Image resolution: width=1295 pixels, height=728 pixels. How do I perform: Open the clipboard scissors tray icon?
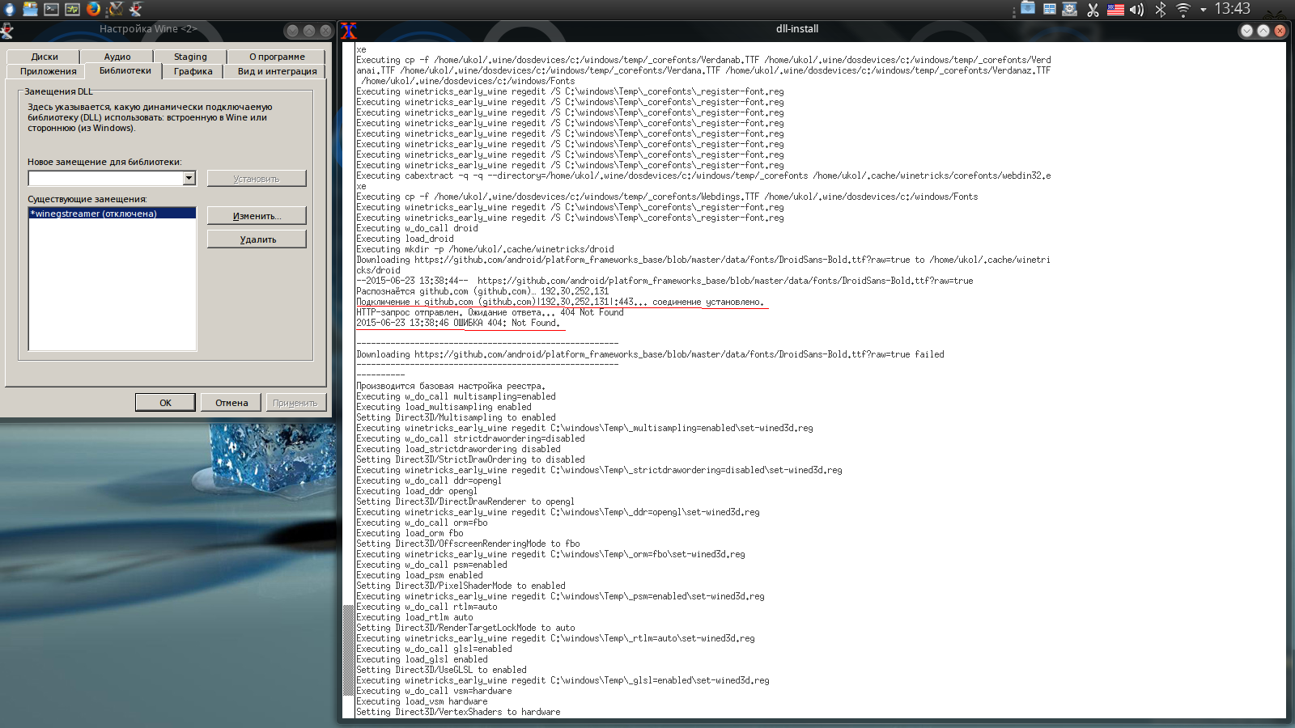pyautogui.click(x=1093, y=10)
